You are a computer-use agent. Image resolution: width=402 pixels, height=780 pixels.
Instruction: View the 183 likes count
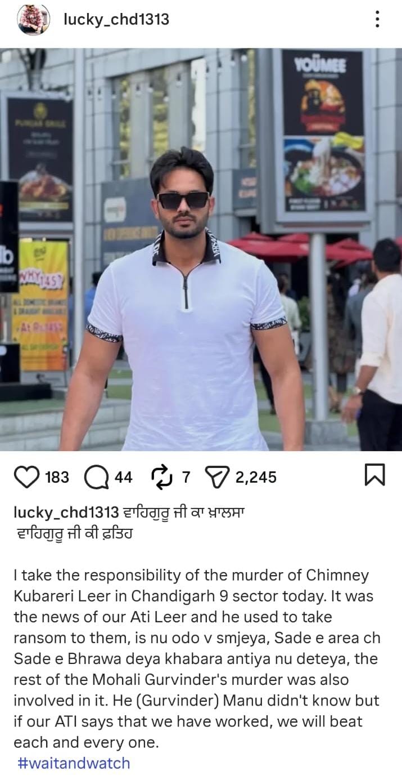tap(56, 478)
